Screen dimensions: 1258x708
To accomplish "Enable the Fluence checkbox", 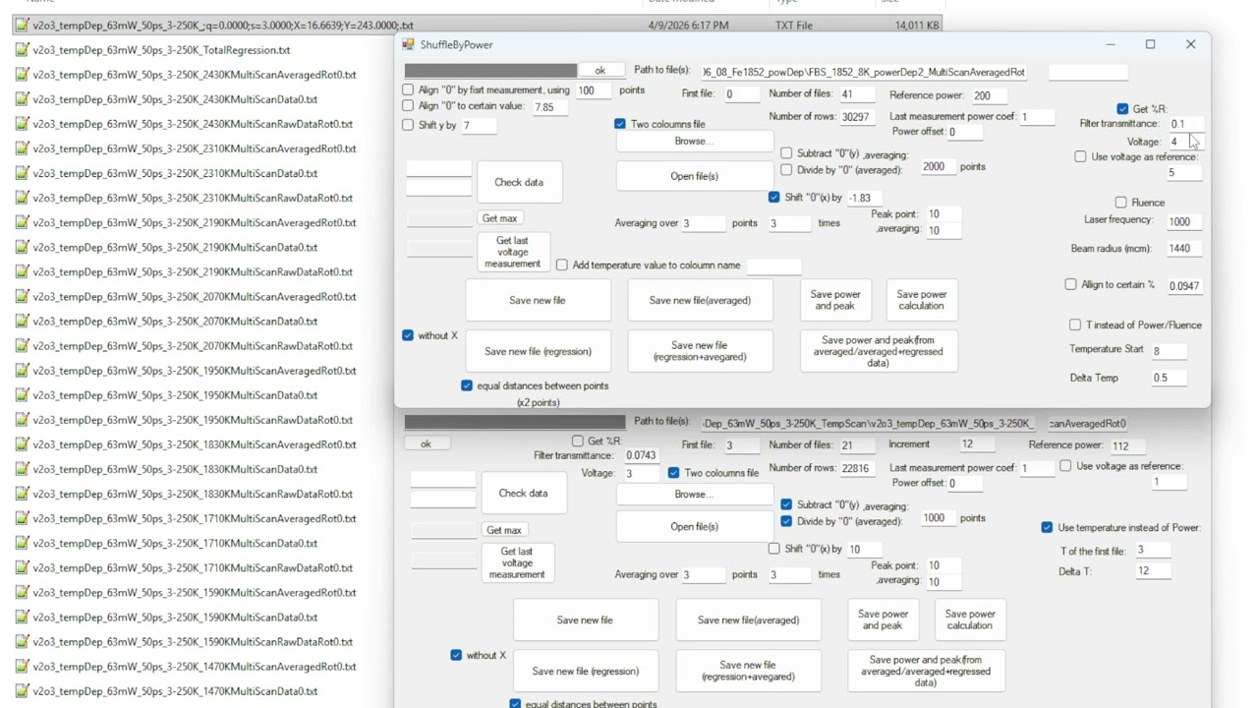I will [x=1120, y=203].
